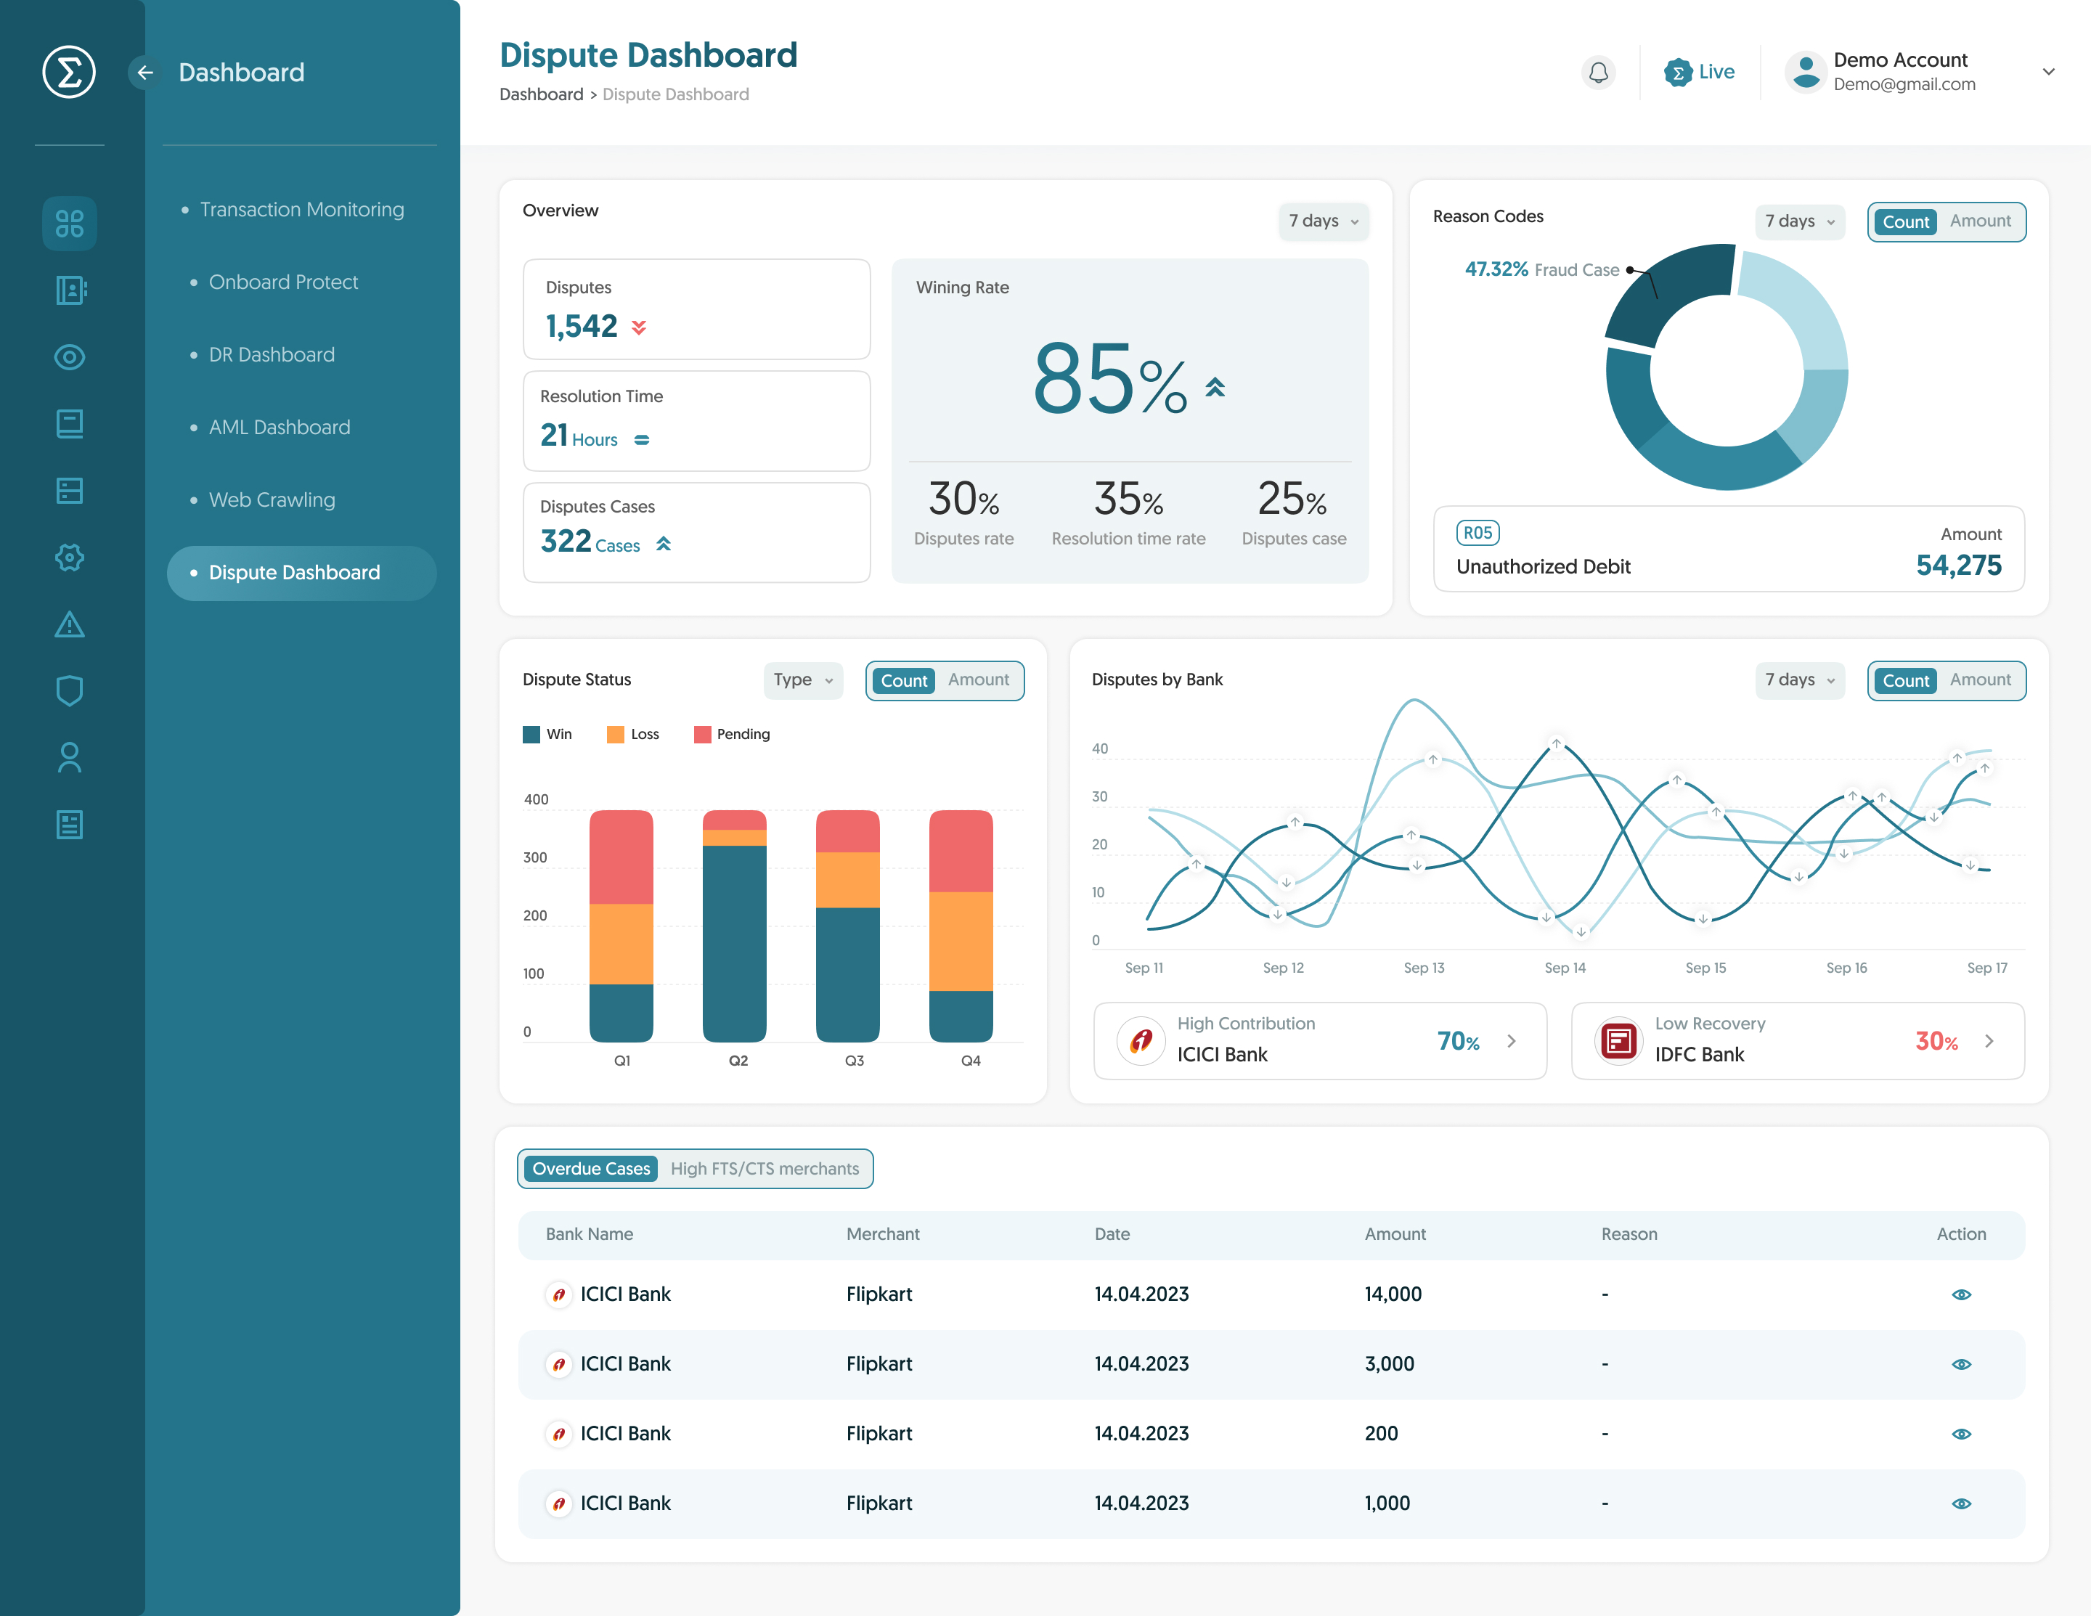
Task: Click the eye monitoring icon in the sidebar
Action: [x=68, y=357]
